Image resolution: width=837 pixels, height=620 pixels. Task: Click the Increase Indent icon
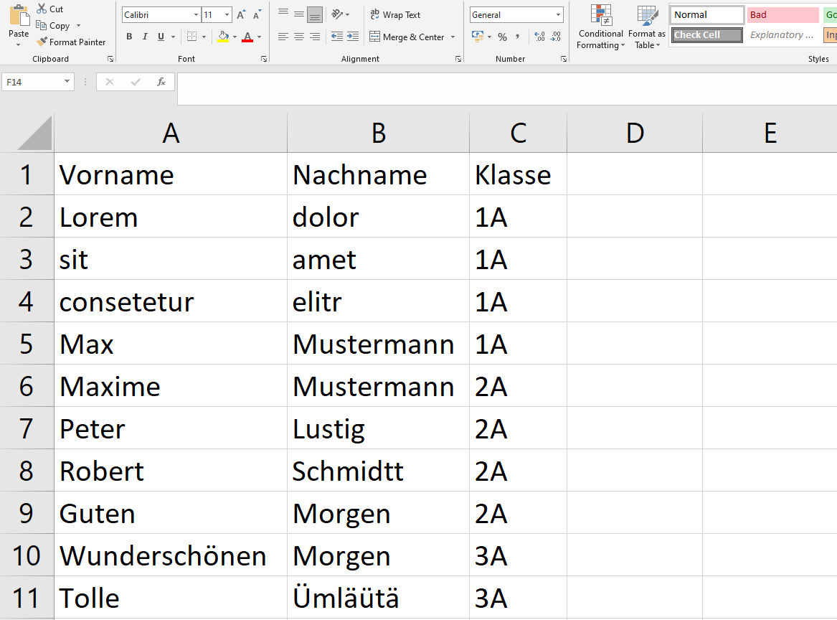click(353, 37)
